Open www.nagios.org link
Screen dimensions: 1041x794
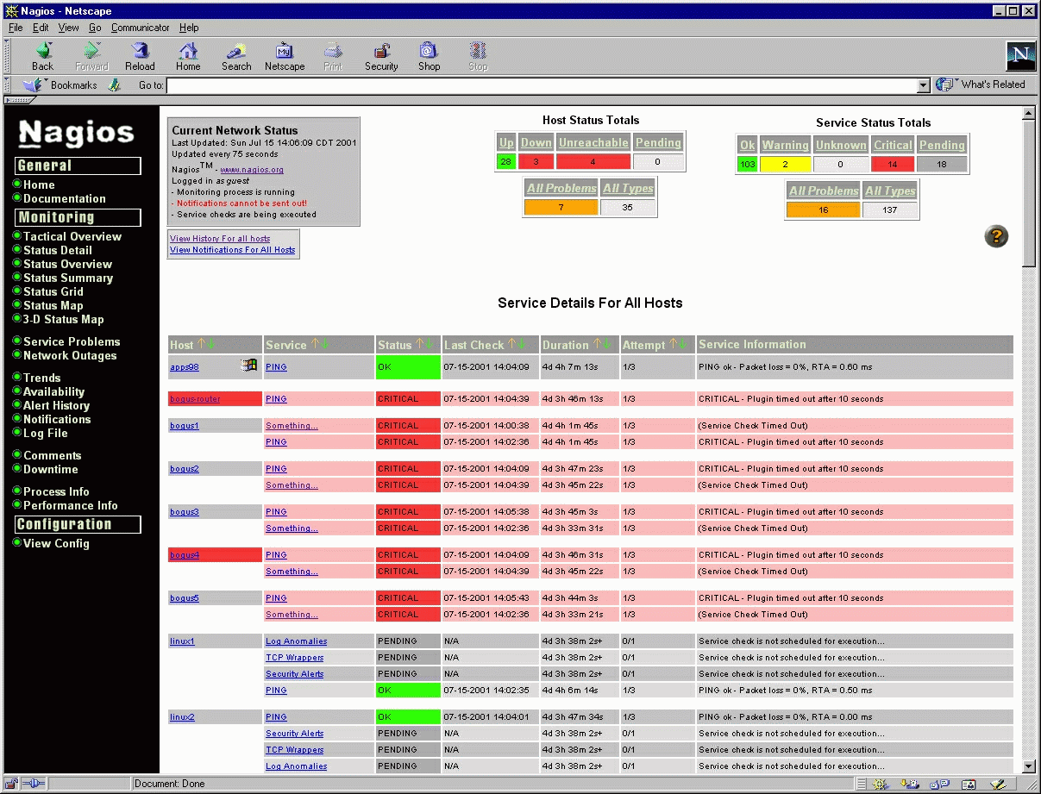(252, 170)
